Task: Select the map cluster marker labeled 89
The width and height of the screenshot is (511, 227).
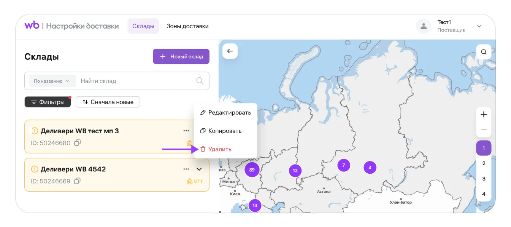Action: [x=252, y=170]
